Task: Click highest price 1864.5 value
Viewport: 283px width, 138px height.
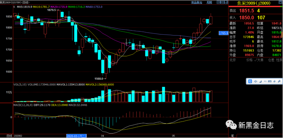Action: [276, 37]
